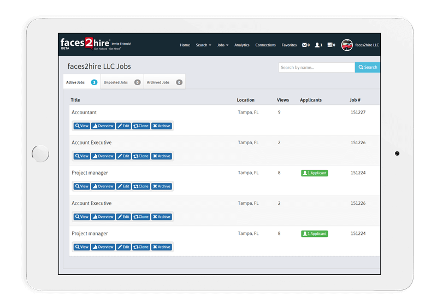Open the messages envelope icon
The height and width of the screenshot is (308, 437).
pos(305,45)
